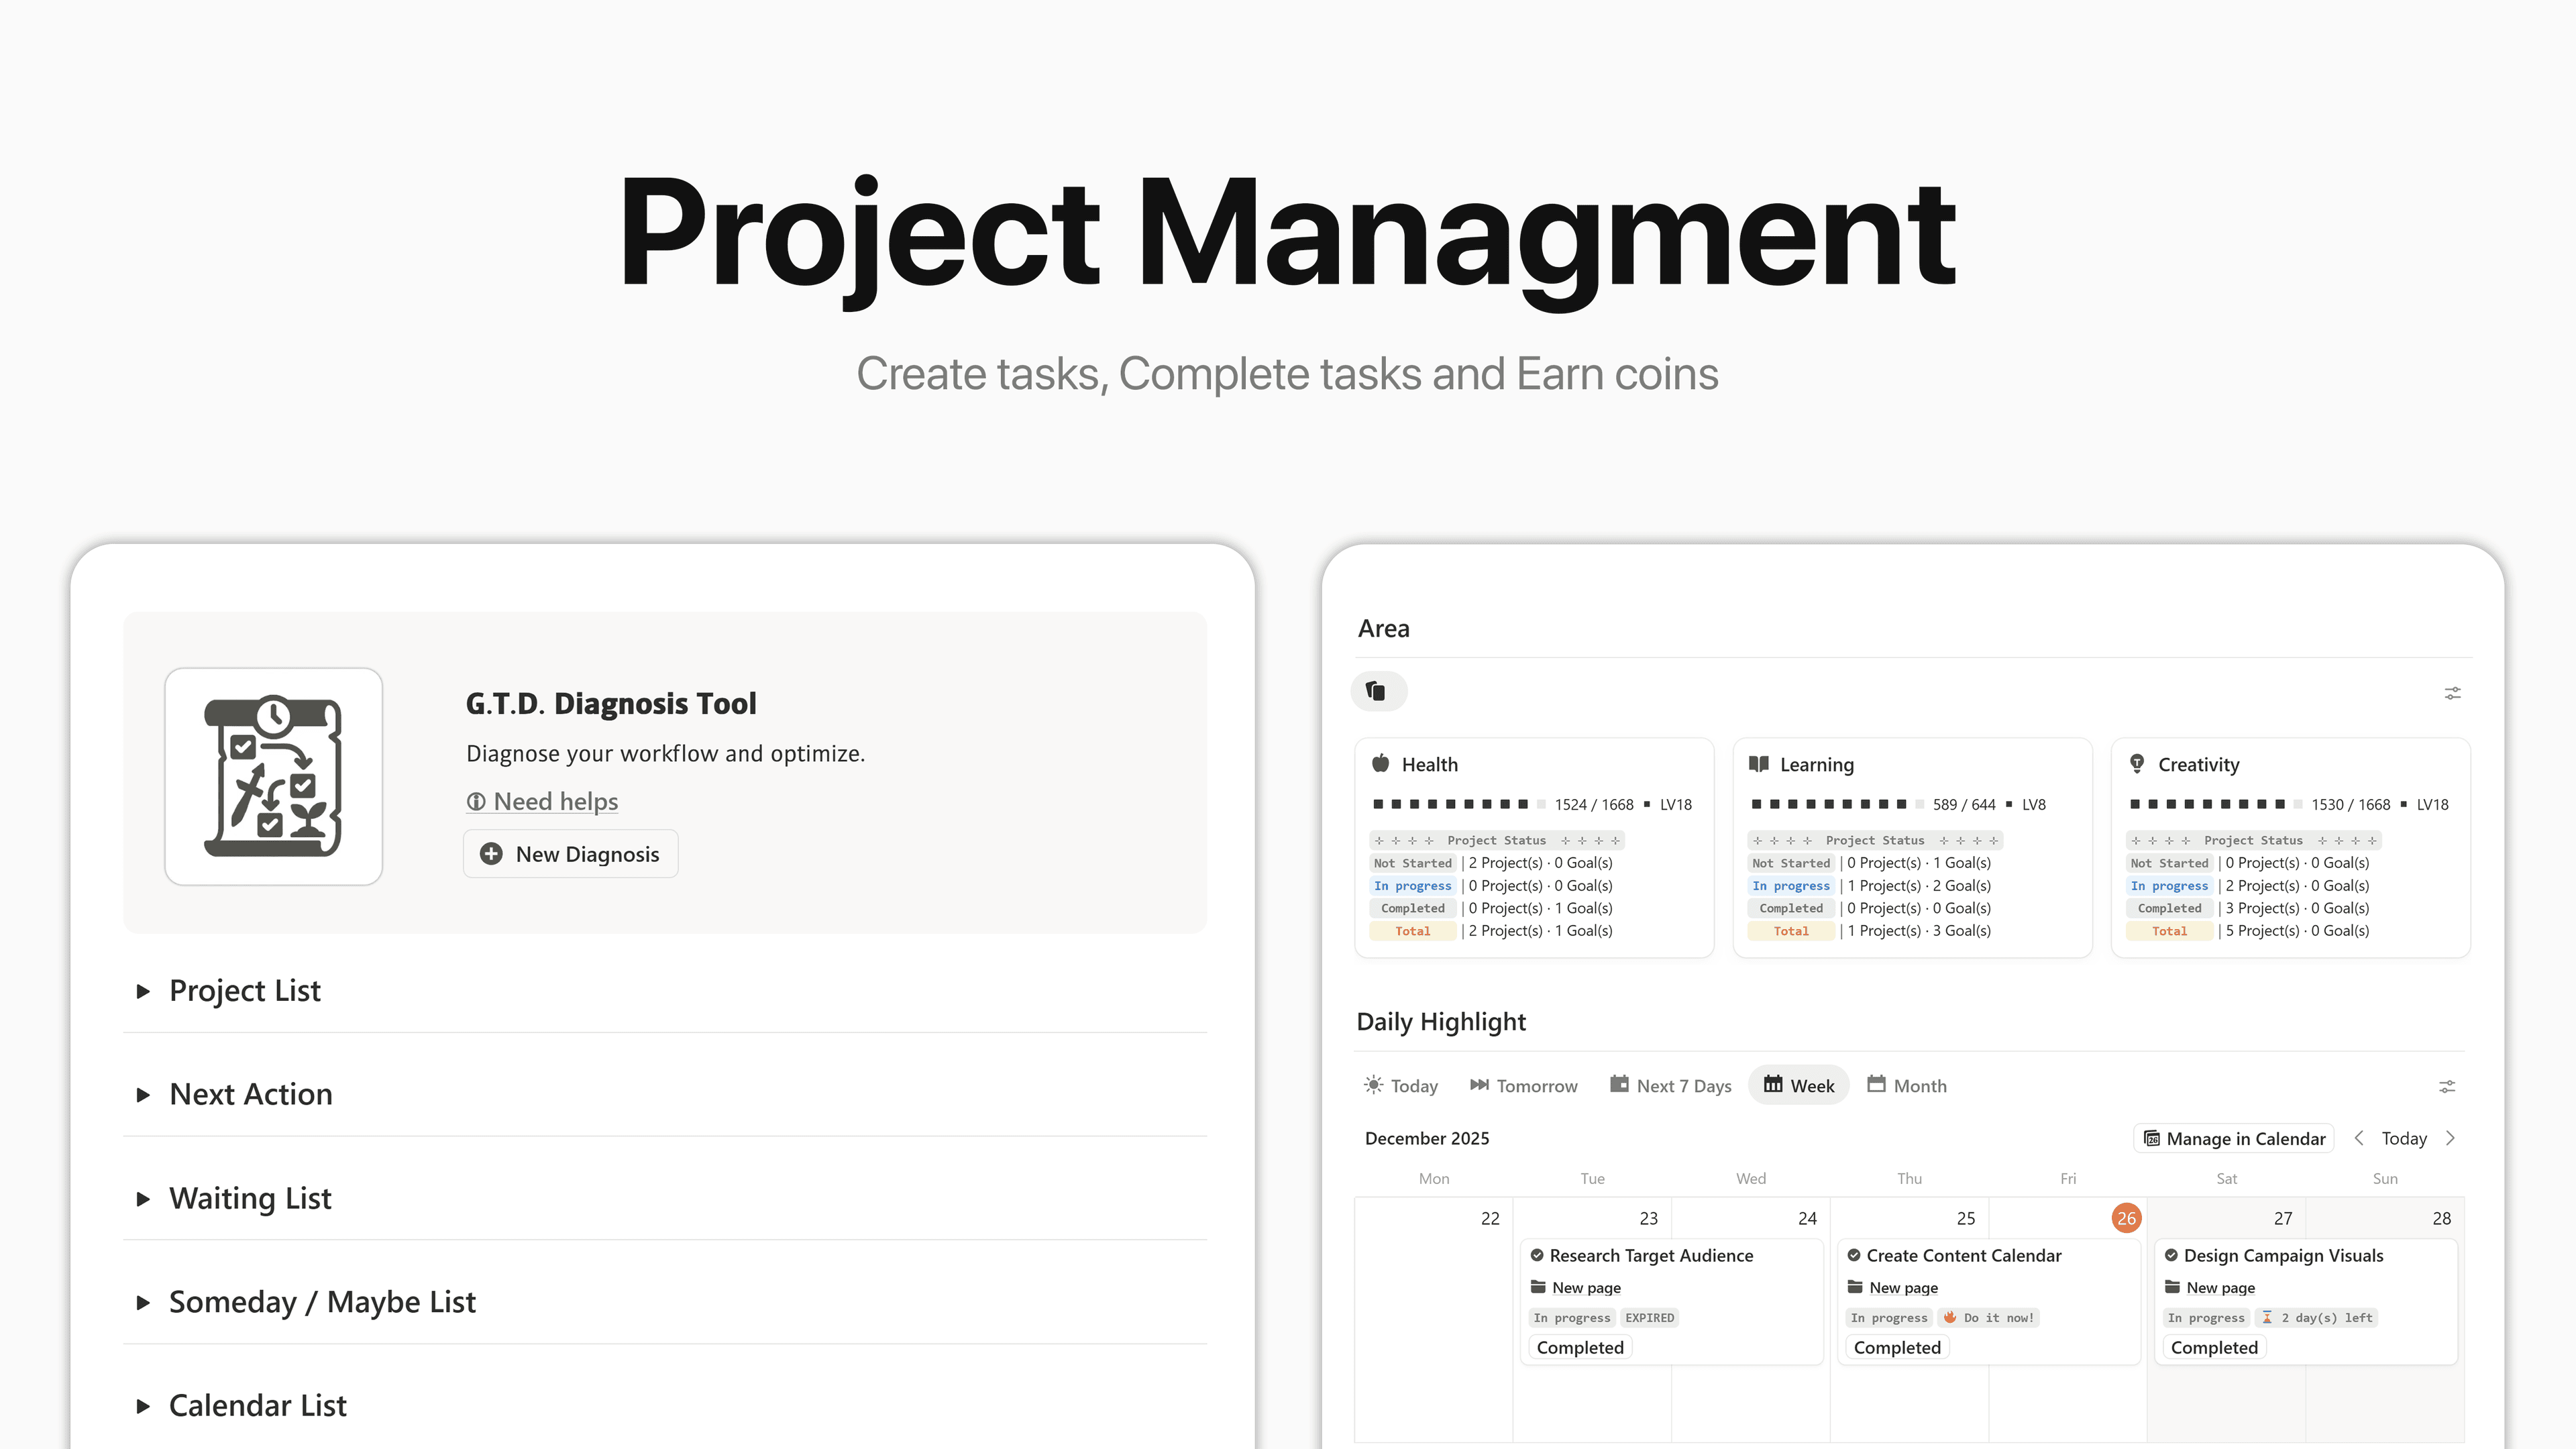Open the Need helps link
The width and height of the screenshot is (2576, 1449).
click(x=543, y=802)
